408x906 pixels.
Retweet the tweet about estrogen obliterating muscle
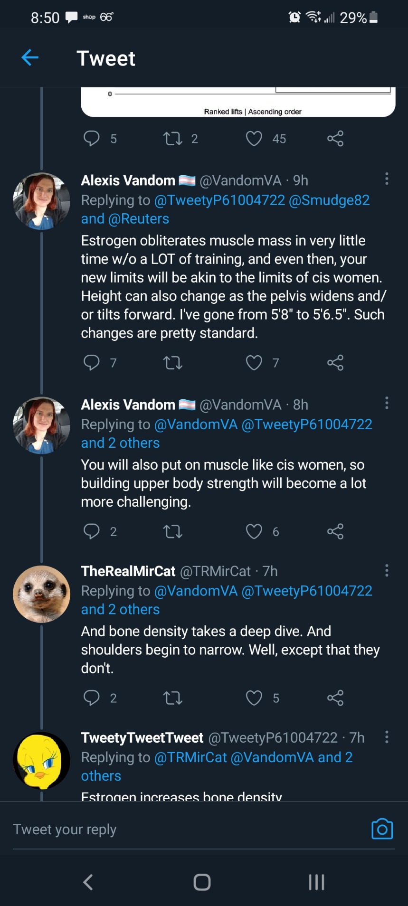click(172, 363)
